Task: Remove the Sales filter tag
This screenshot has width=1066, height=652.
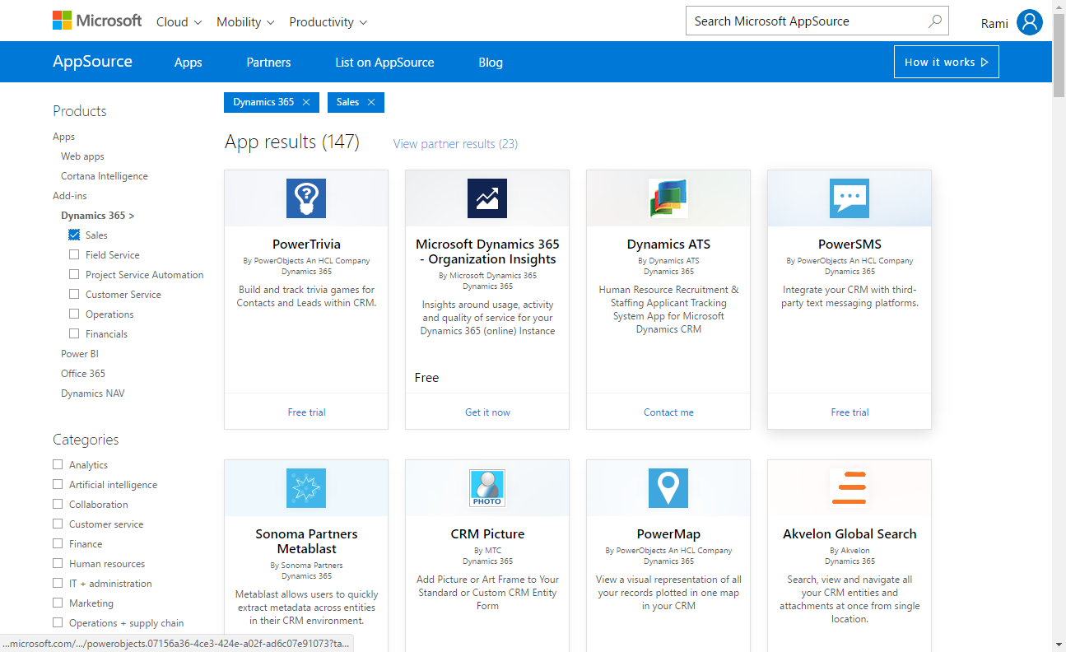Action: tap(371, 102)
